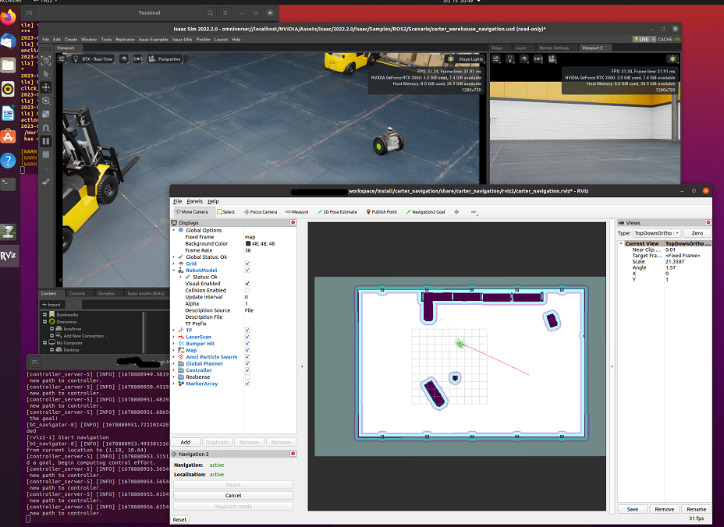724x527 pixels.
Task: Disable the LaserScan display
Action: 247,337
